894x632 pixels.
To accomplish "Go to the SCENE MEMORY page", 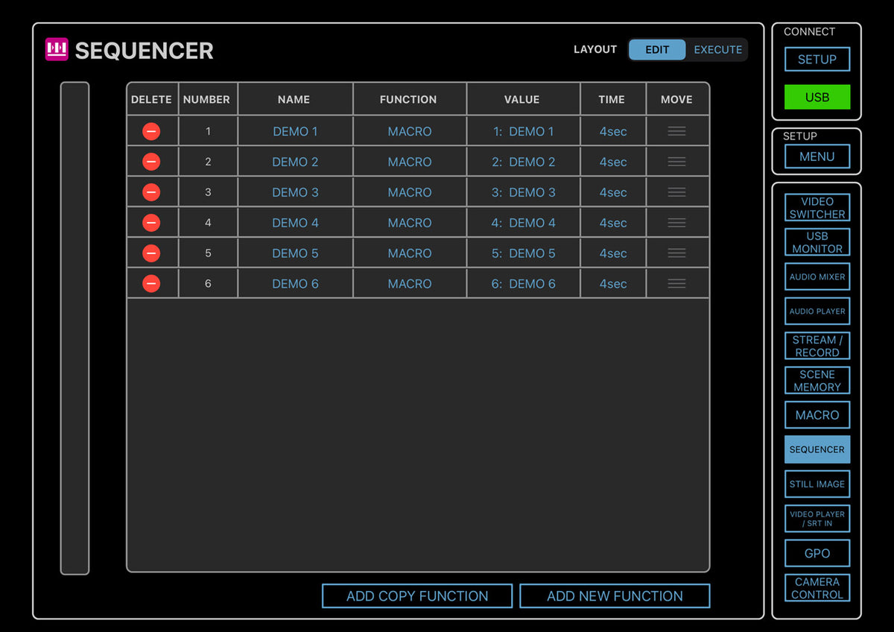I will click(817, 381).
